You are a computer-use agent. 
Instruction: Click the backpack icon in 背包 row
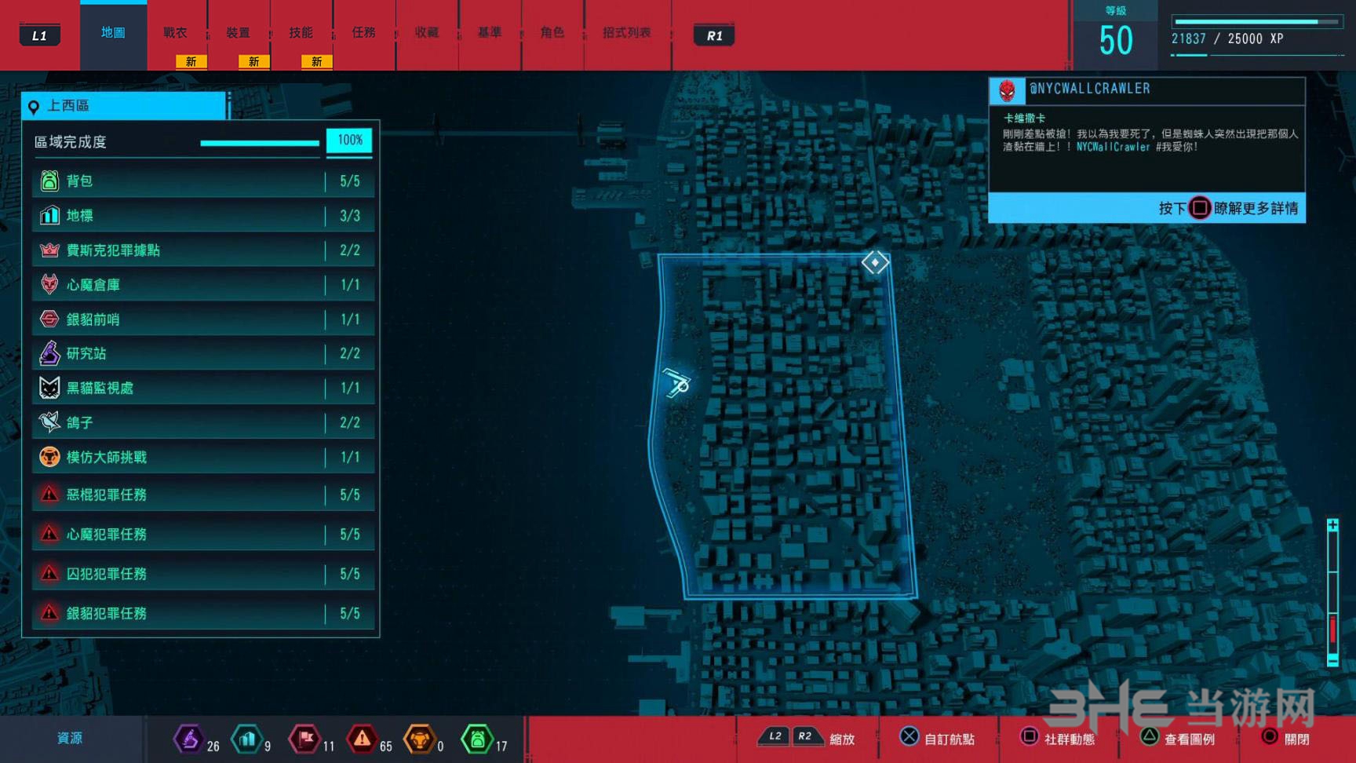click(49, 181)
